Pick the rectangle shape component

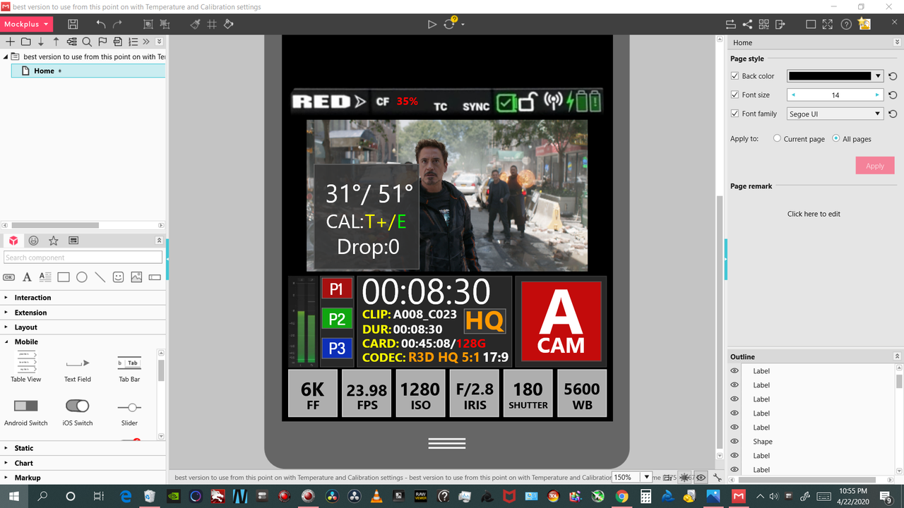click(64, 277)
